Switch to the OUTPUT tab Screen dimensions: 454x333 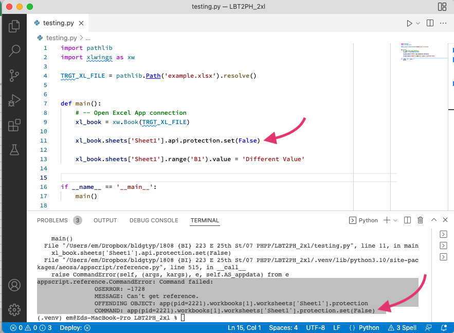coord(105,220)
